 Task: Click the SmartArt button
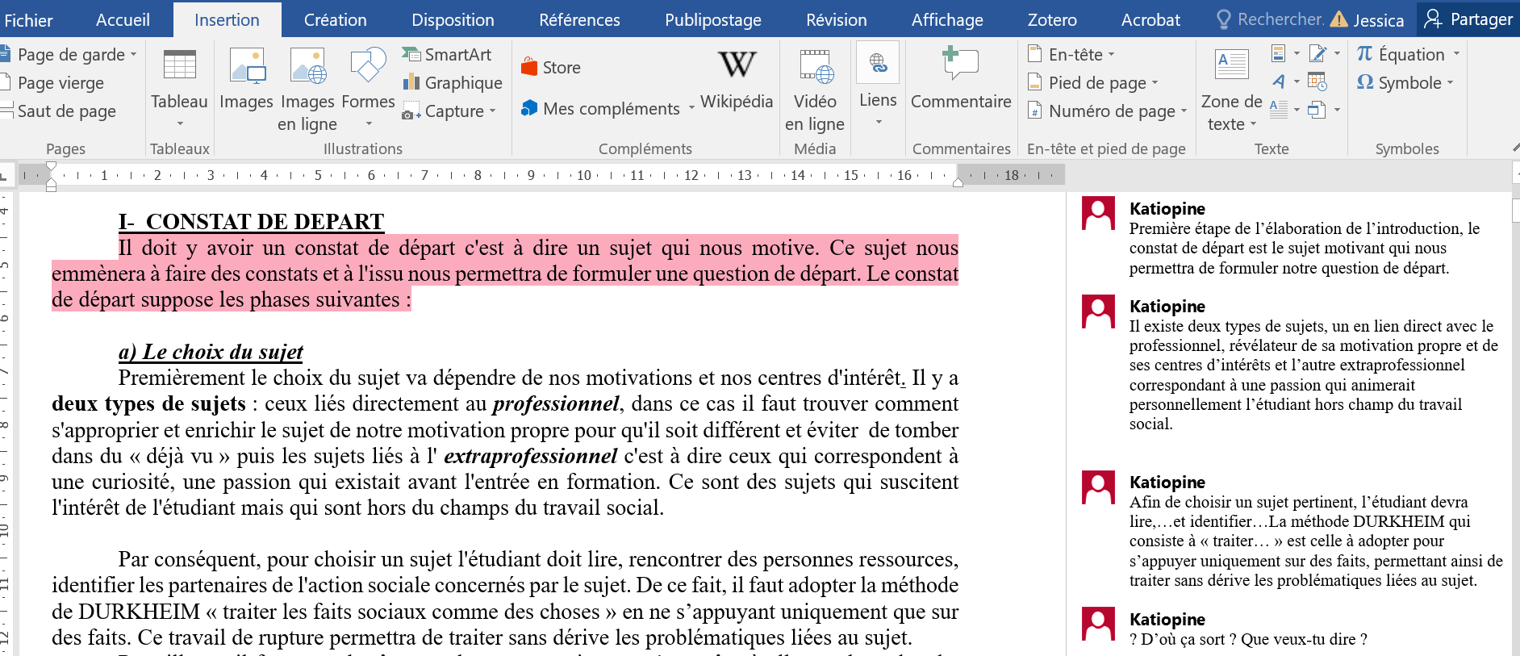click(448, 55)
